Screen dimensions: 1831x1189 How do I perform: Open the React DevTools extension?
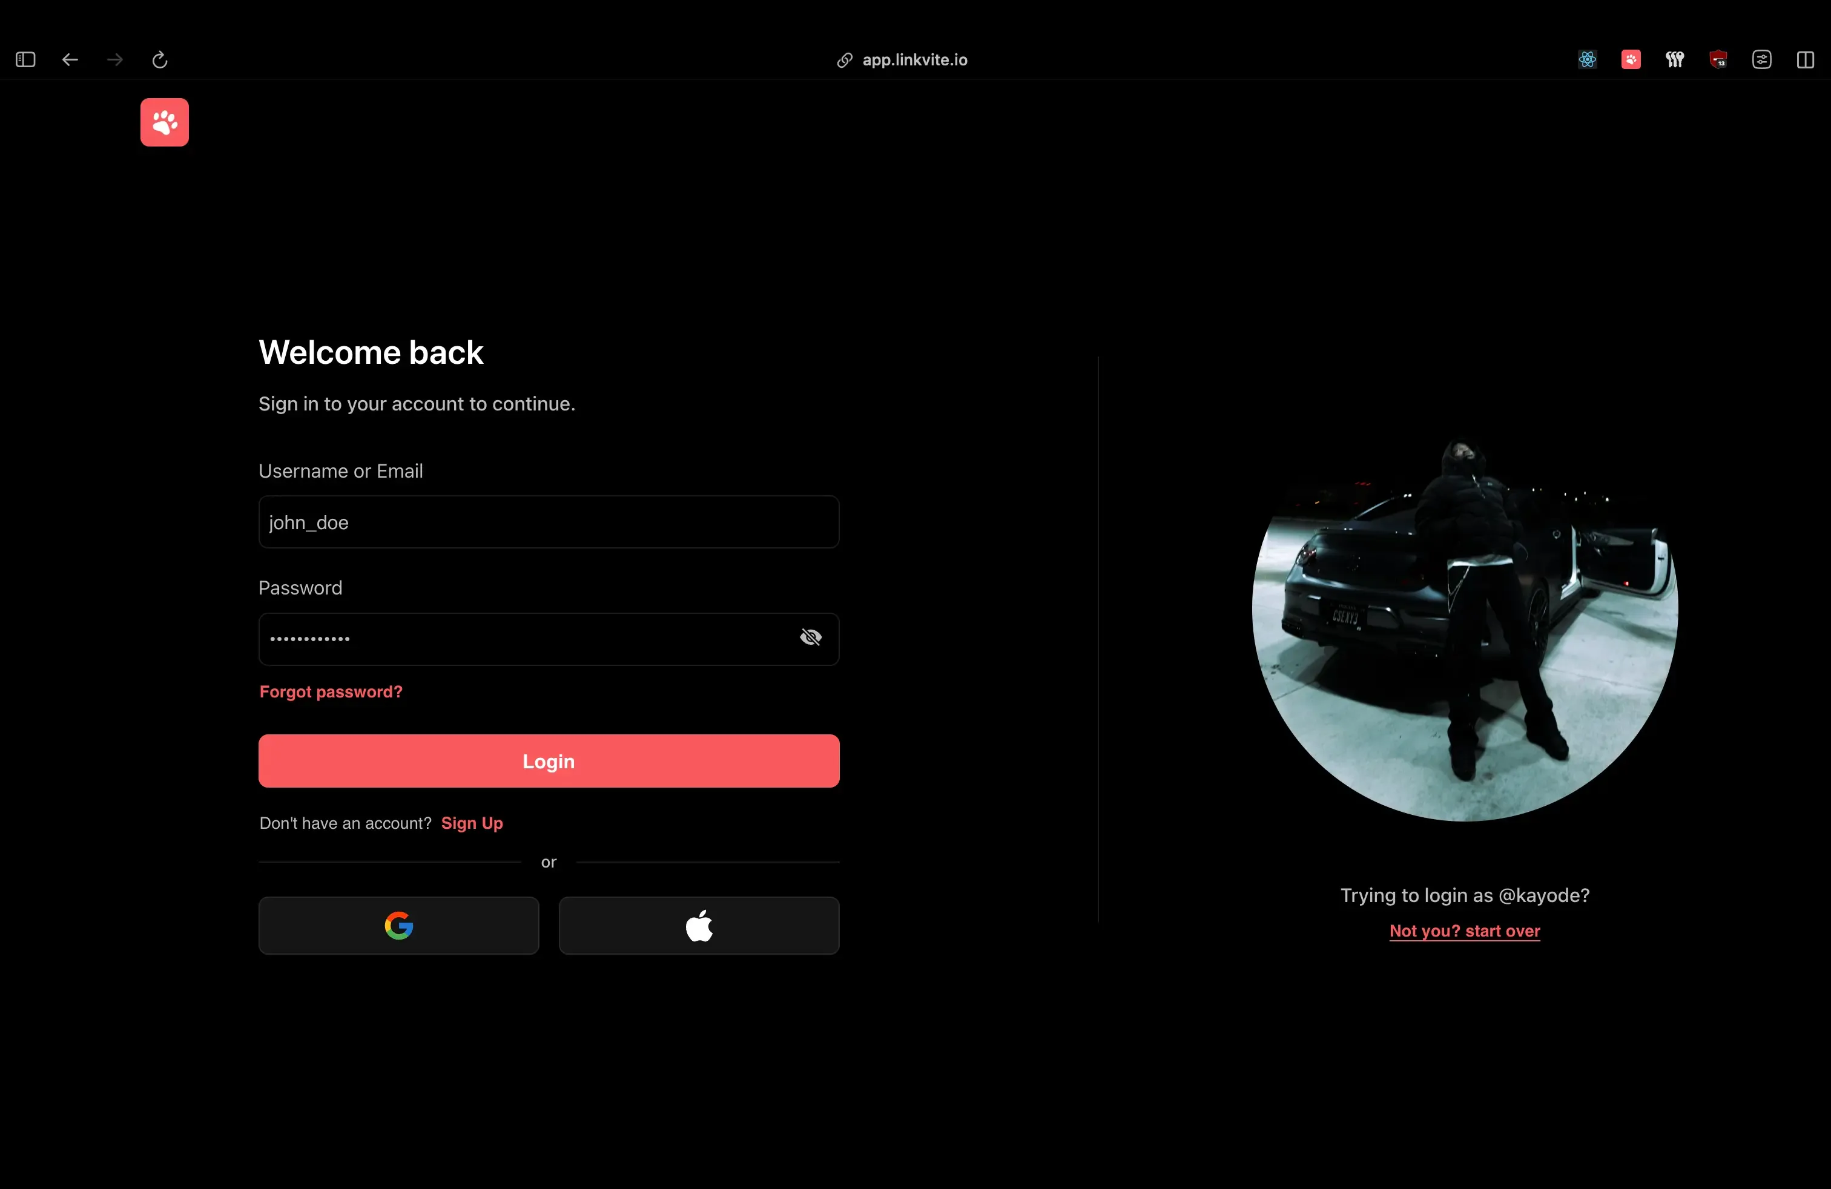point(1586,59)
